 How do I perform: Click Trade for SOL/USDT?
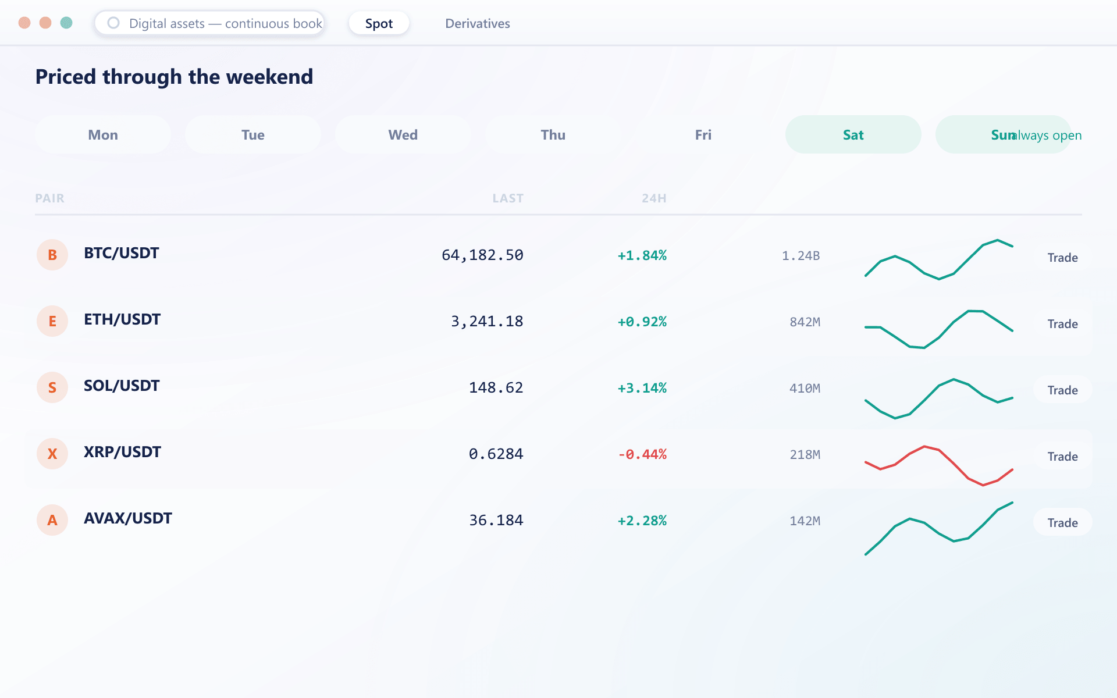pos(1062,390)
